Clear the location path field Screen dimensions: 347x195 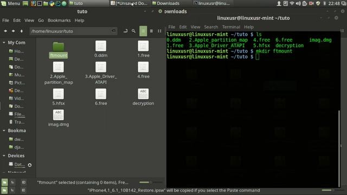click(x=114, y=31)
